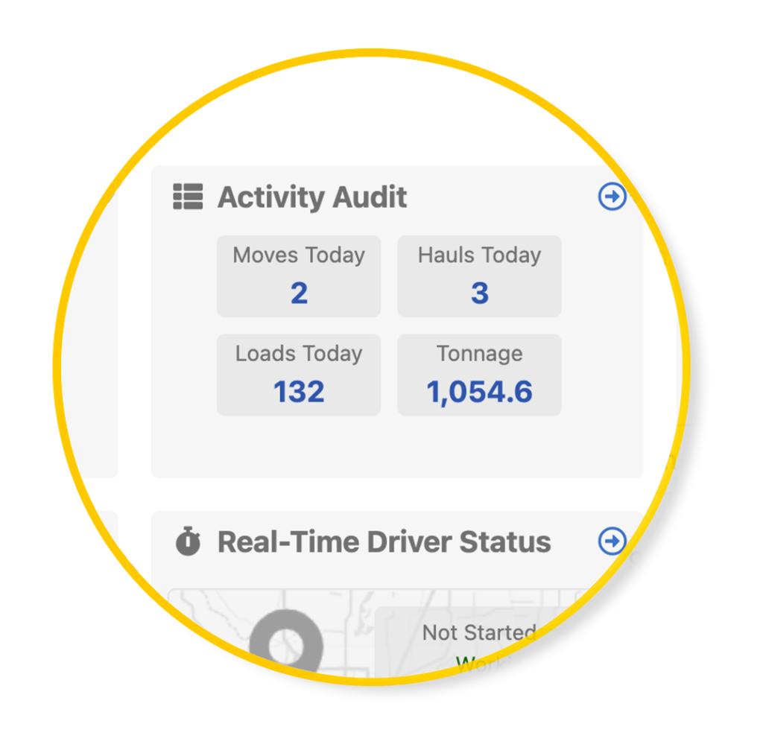
Task: Click the Activity Audit list icon
Action: (x=188, y=197)
